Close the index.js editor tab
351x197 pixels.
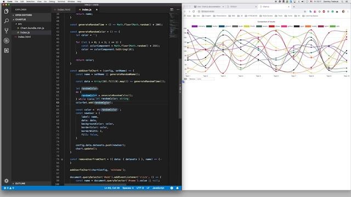coord(97,10)
